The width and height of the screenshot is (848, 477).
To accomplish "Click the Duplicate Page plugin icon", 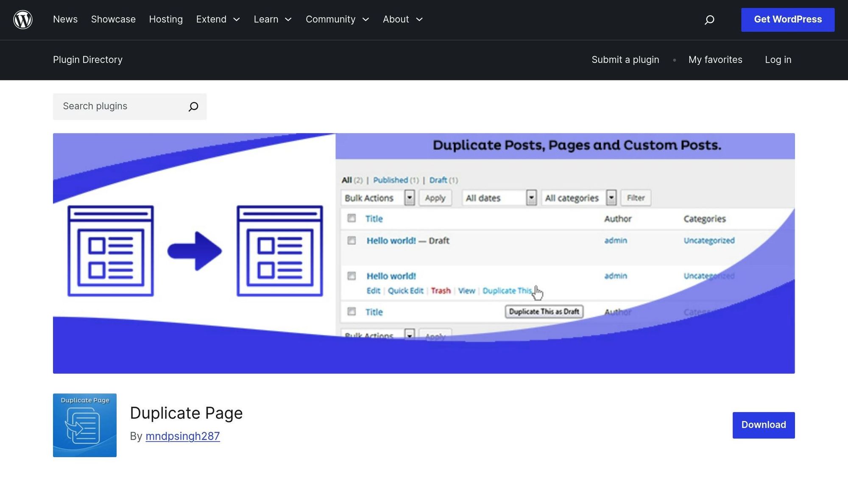I will [x=85, y=425].
